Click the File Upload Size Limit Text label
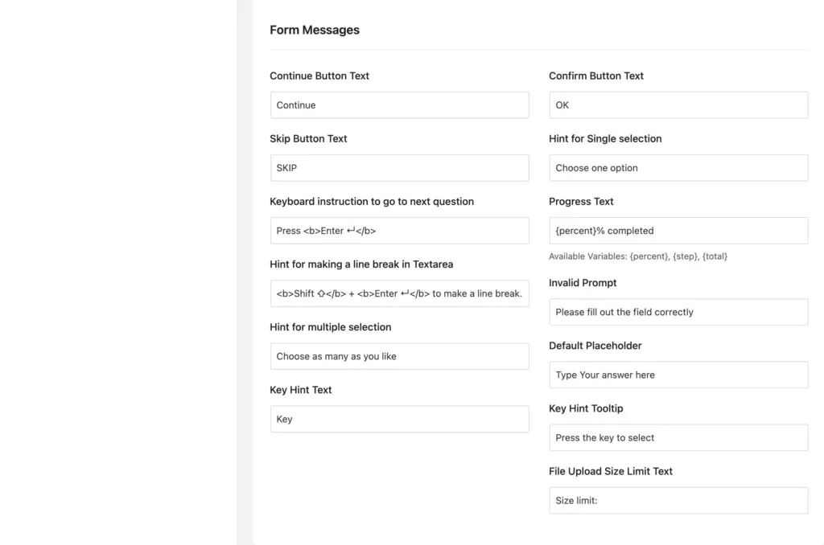 tap(611, 471)
